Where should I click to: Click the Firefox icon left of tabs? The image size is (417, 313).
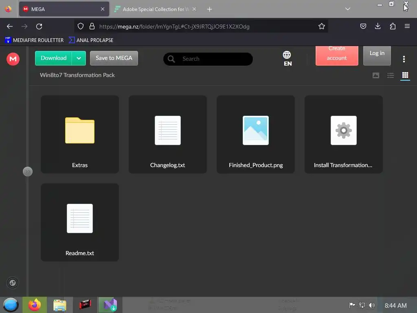(8, 9)
